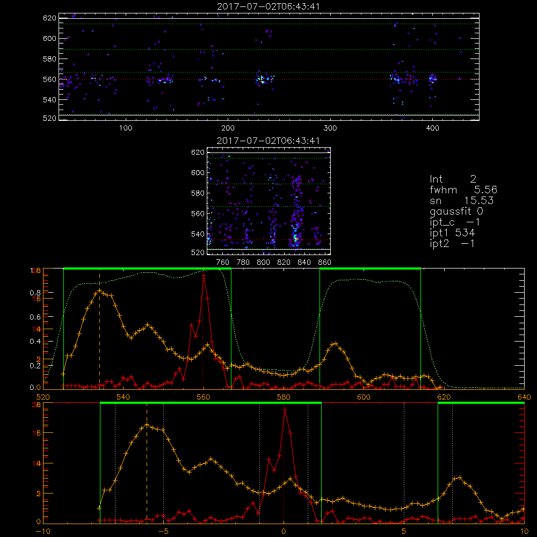Click x-axis label -10 of the bottom plot
537x537 pixels.
pyautogui.click(x=43, y=532)
